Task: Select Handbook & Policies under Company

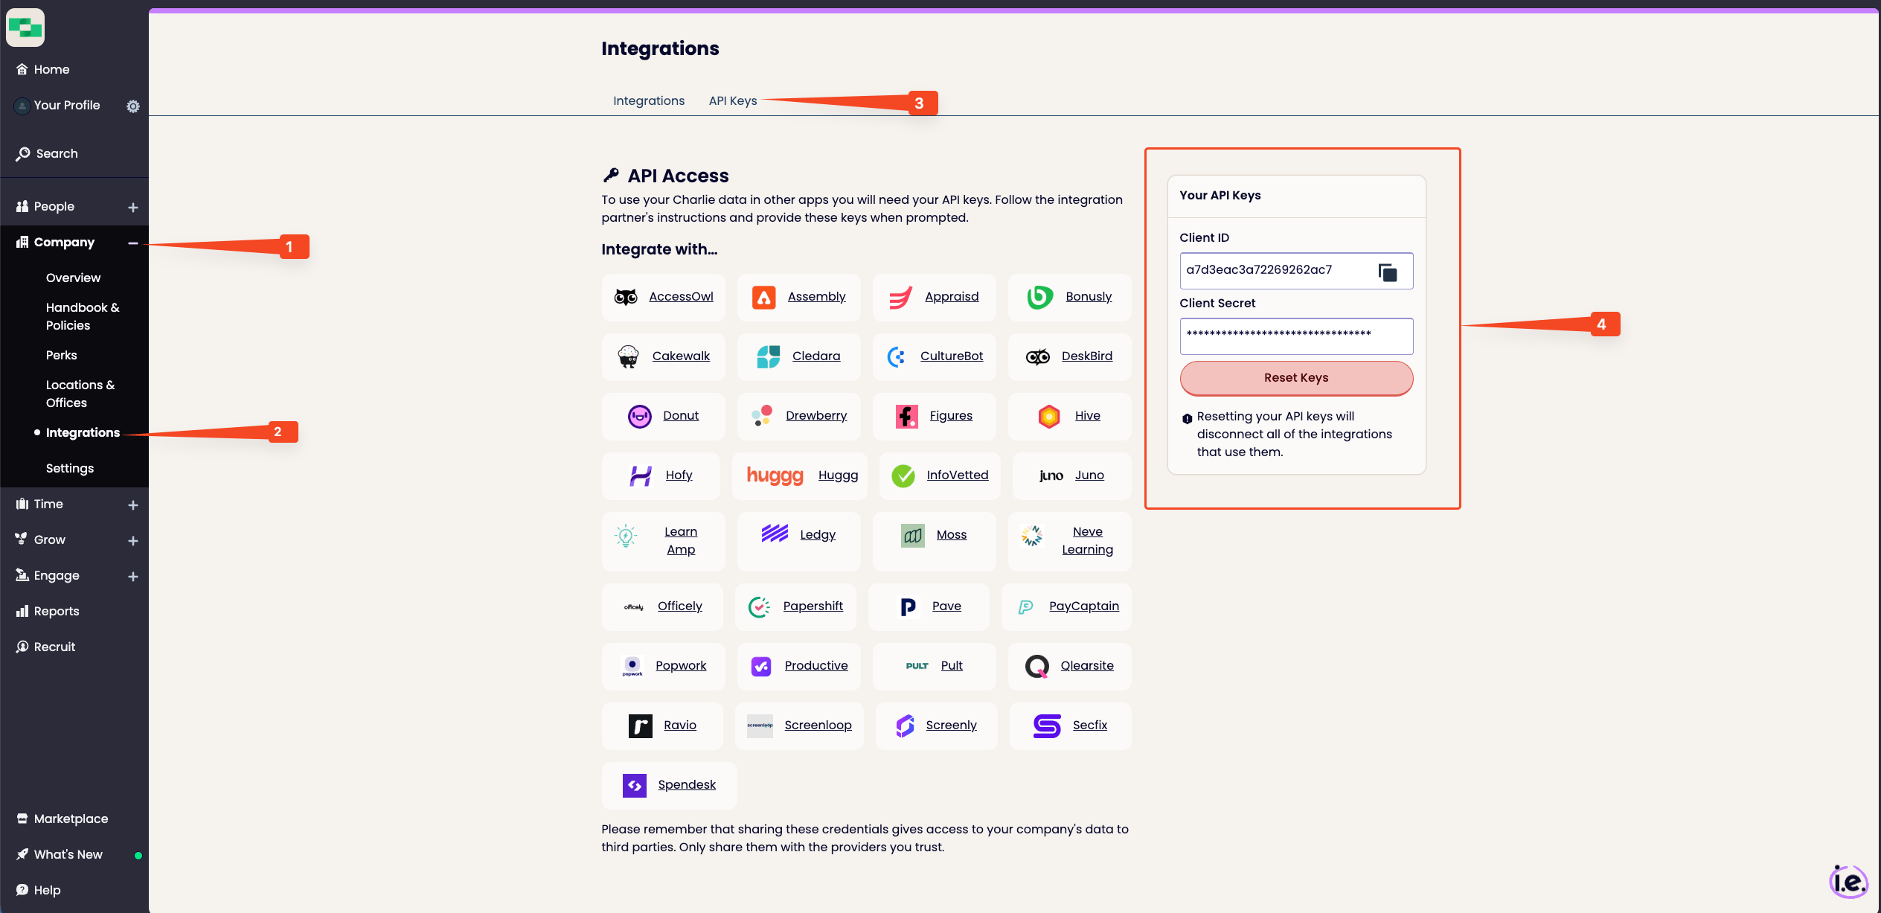Action: pyautogui.click(x=83, y=316)
